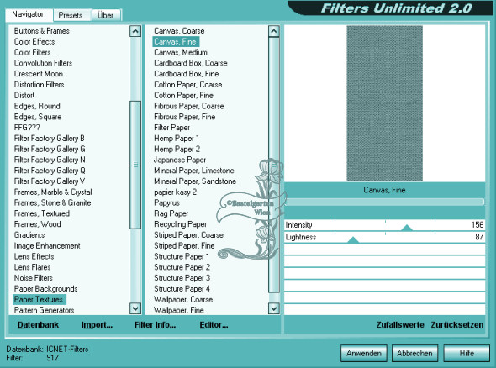Open Hilfe help button
Viewport: 496px width, 368px height.
[x=467, y=353]
